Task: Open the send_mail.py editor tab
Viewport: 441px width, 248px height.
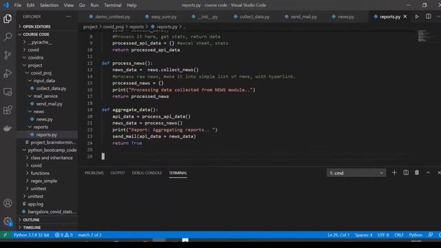Action: (300, 17)
